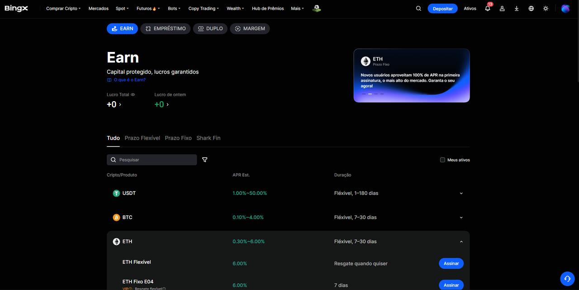Click USDT APR 1.00%~50.00% value

(250, 193)
